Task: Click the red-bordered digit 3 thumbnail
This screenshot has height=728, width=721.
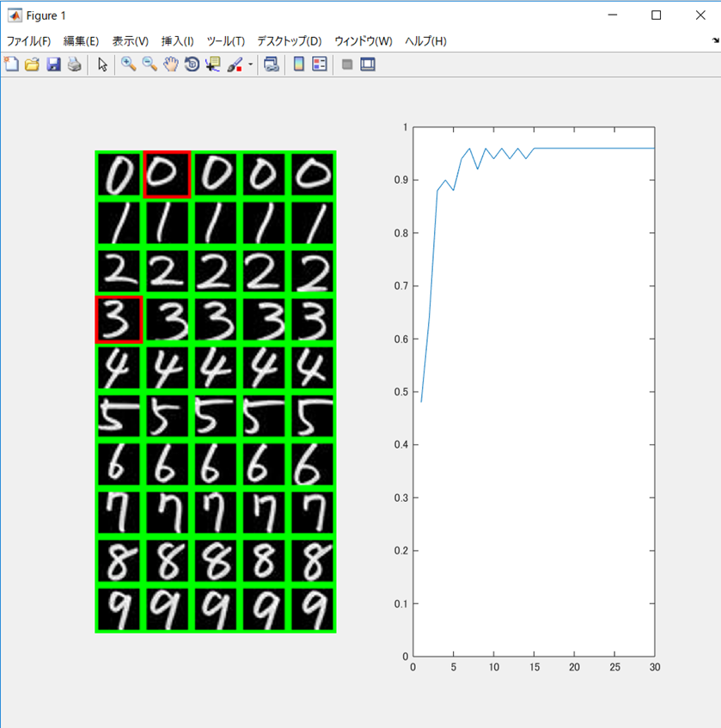Action: point(119,320)
